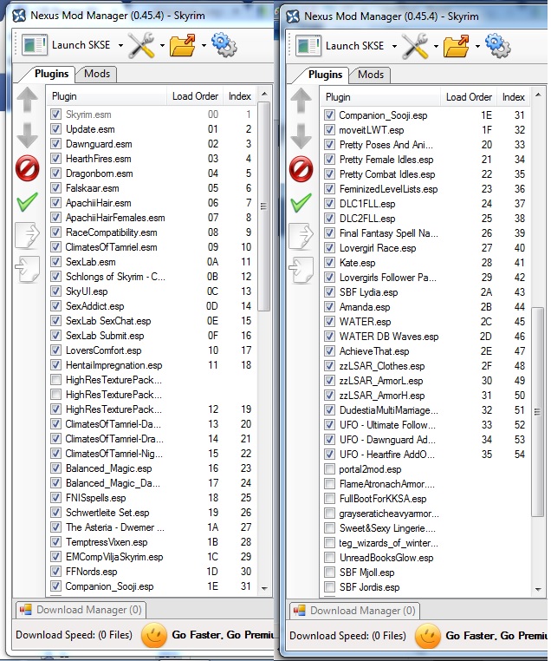
Task: Launch SKSE in the left window
Action: click(81, 45)
